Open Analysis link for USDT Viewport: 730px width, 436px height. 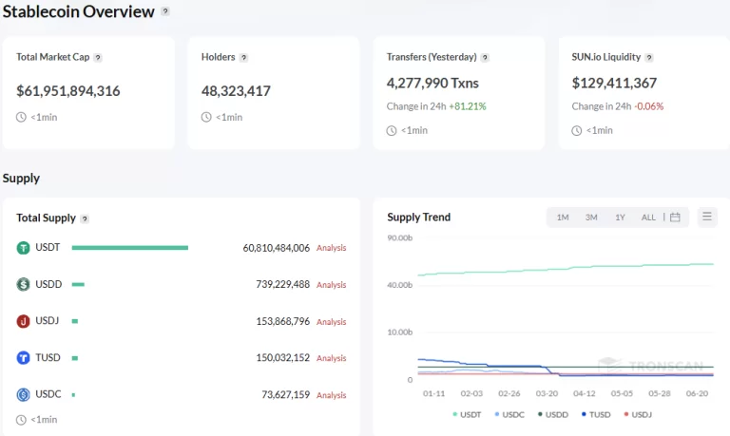(331, 248)
